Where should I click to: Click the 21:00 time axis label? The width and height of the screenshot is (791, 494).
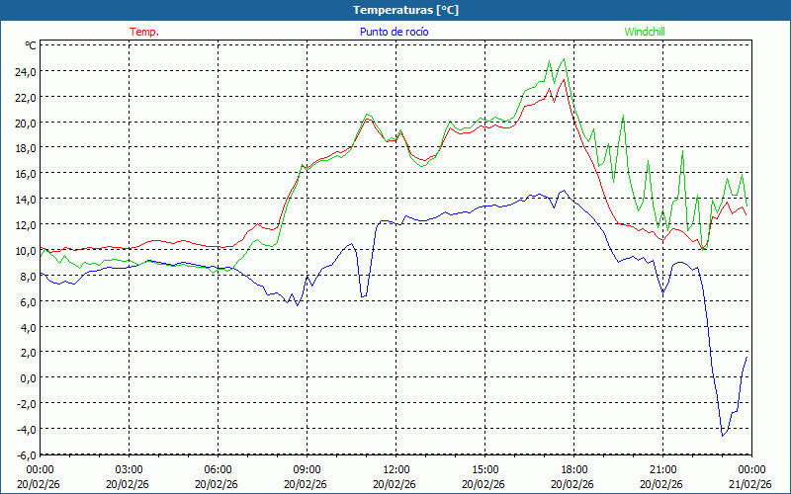click(662, 469)
